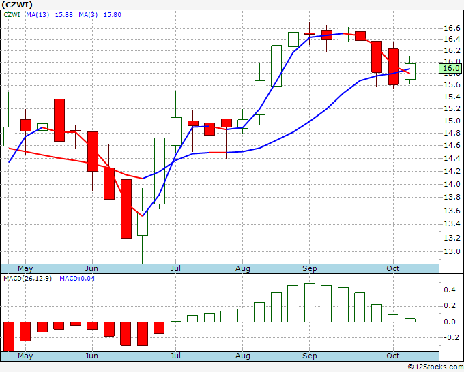Select the 13.0 price axis label
Screen dimensions: 464x372
(452, 251)
